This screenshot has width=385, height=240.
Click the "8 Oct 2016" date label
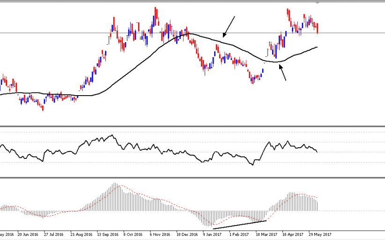tap(133, 234)
